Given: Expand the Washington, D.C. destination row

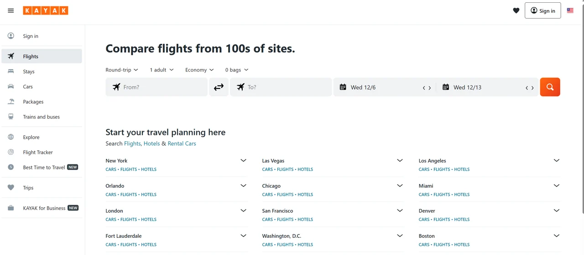Looking at the screenshot, I should (x=400, y=235).
